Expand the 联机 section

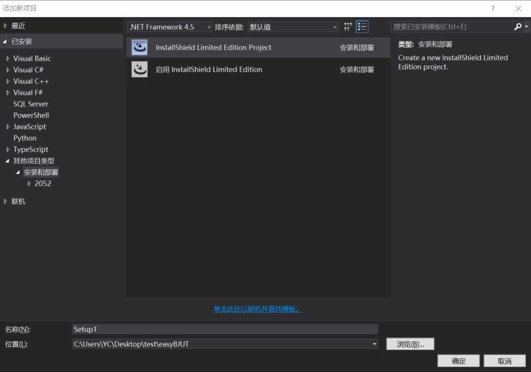[x=6, y=201]
